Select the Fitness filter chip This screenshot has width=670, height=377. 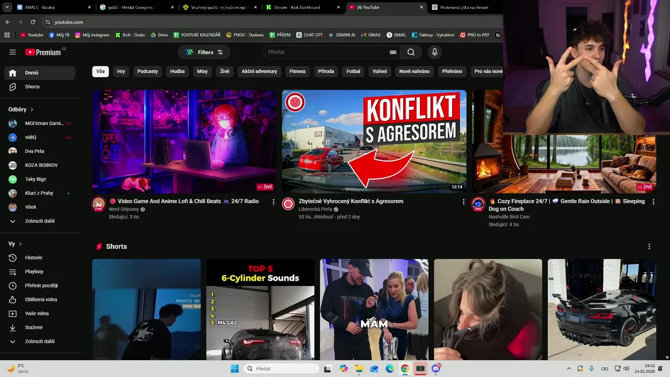(297, 71)
